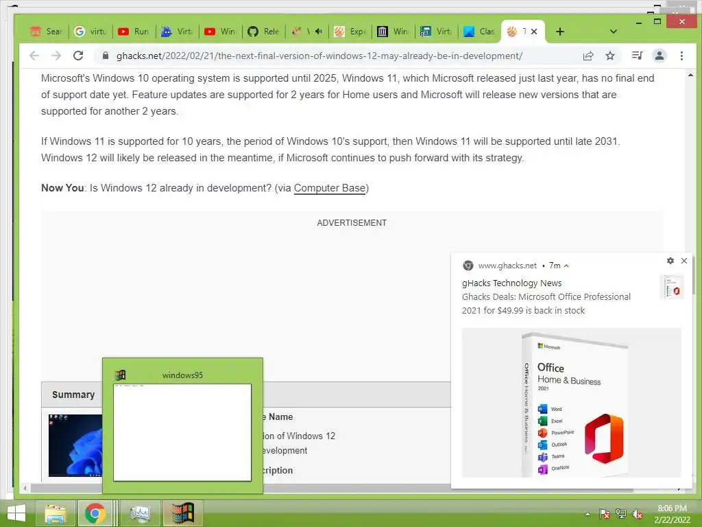The height and width of the screenshot is (527, 702).
Task: Click the page vertical scrollbar up arrow
Action: (690, 75)
